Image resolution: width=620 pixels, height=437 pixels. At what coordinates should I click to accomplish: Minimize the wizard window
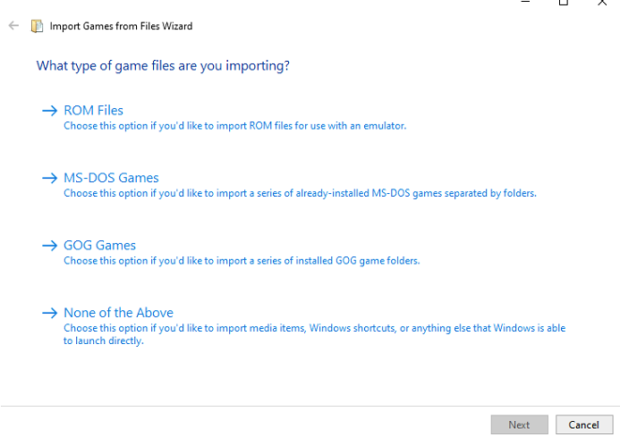click(525, 3)
